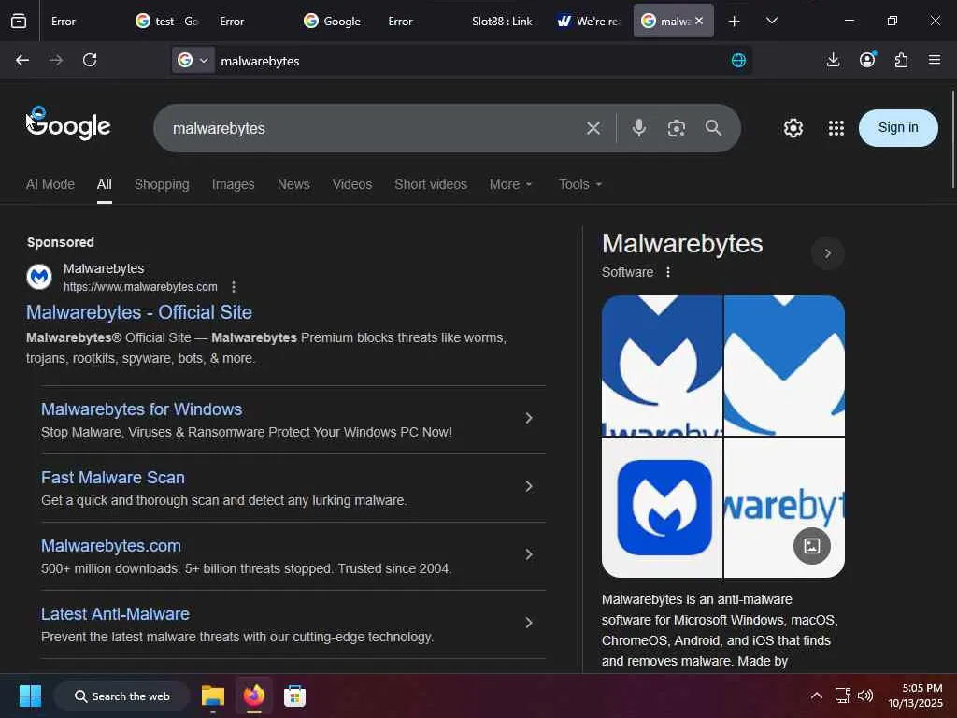Screen dimensions: 957x718
Task: Open the search engine selector dropdown
Action: tap(193, 60)
